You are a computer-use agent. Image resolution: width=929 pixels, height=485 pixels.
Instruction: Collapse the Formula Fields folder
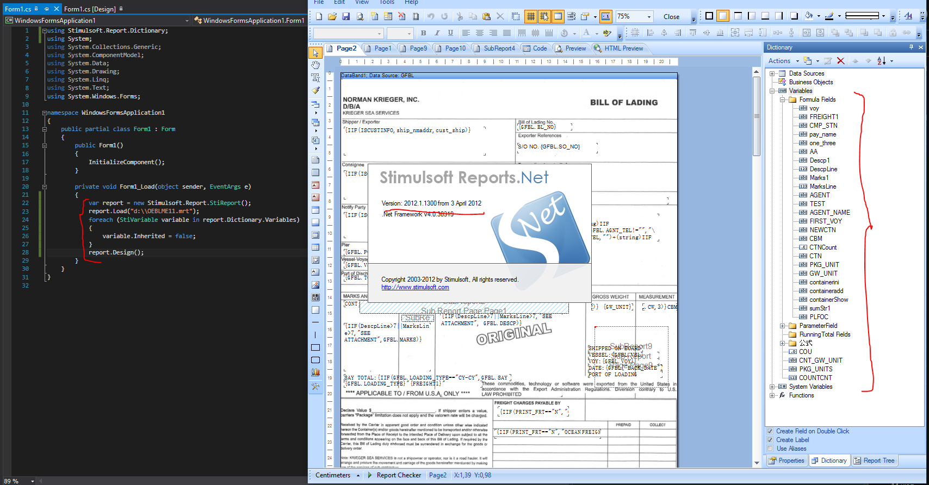click(x=783, y=100)
